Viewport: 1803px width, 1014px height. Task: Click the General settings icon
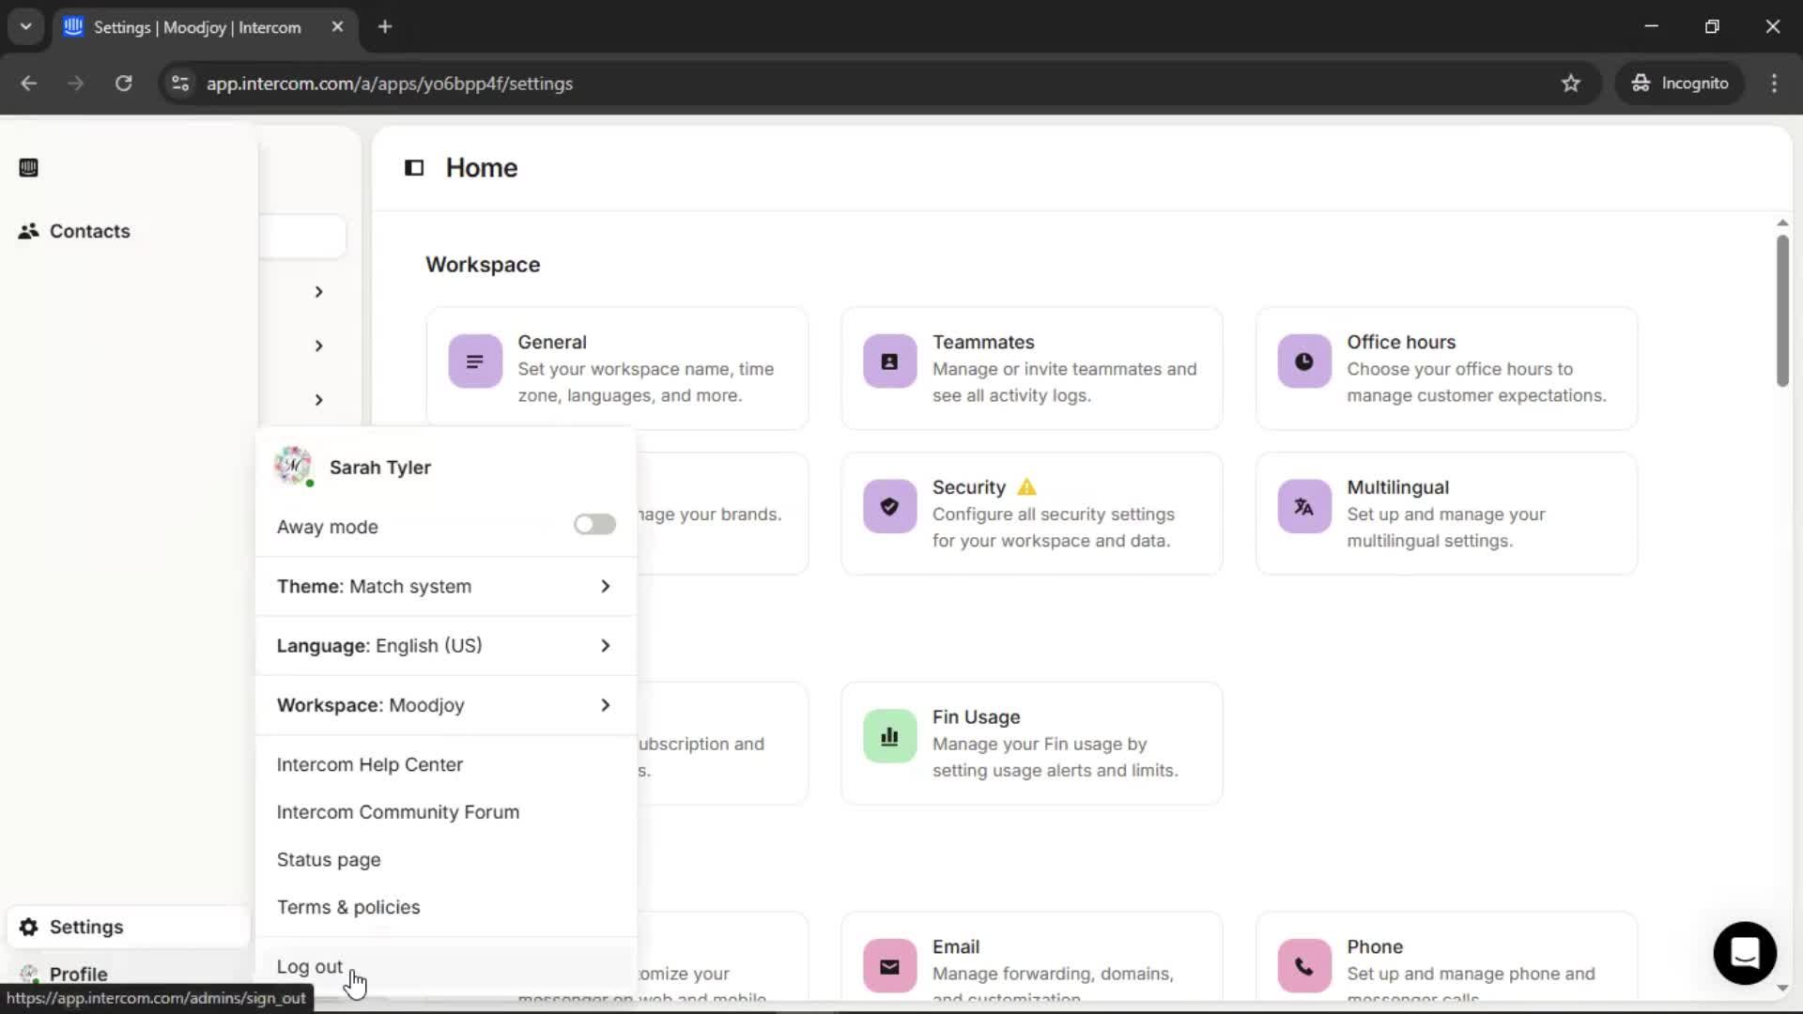click(x=475, y=361)
